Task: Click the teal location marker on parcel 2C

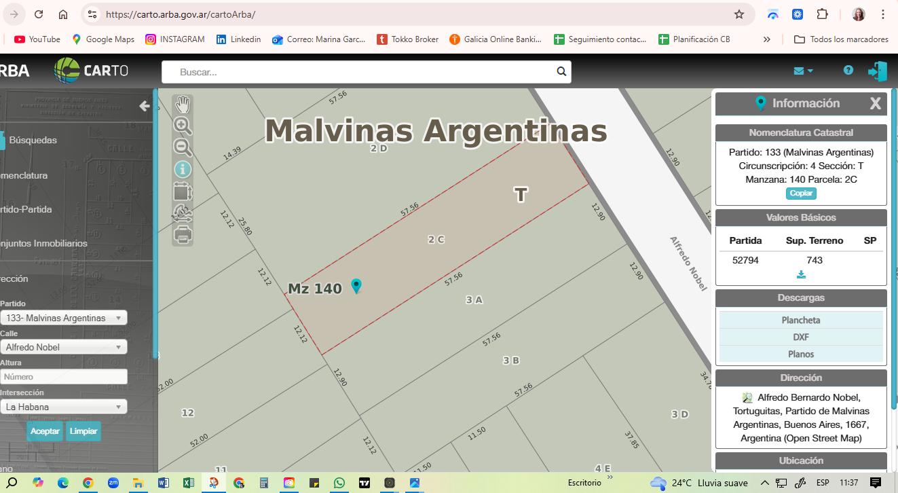Action: [356, 286]
